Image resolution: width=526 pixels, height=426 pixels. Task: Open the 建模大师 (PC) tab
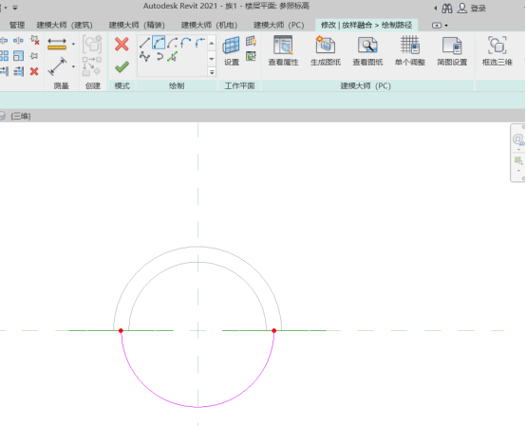[x=279, y=25]
